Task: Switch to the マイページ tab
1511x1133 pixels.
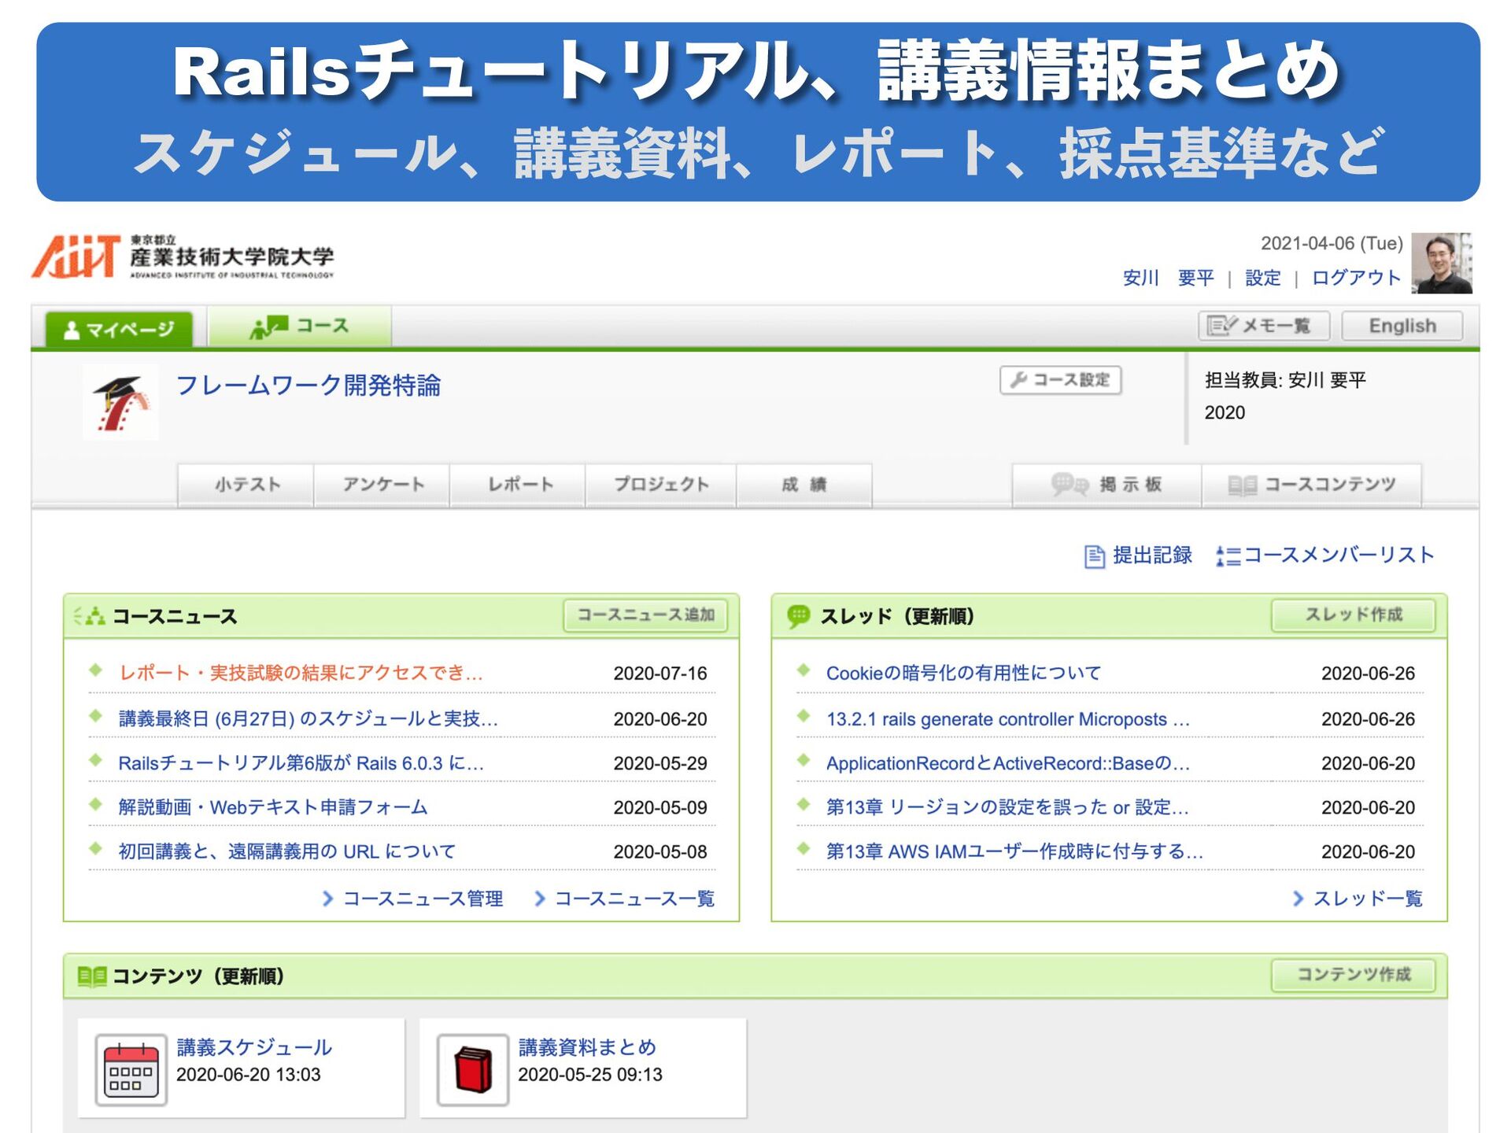Action: (x=119, y=329)
